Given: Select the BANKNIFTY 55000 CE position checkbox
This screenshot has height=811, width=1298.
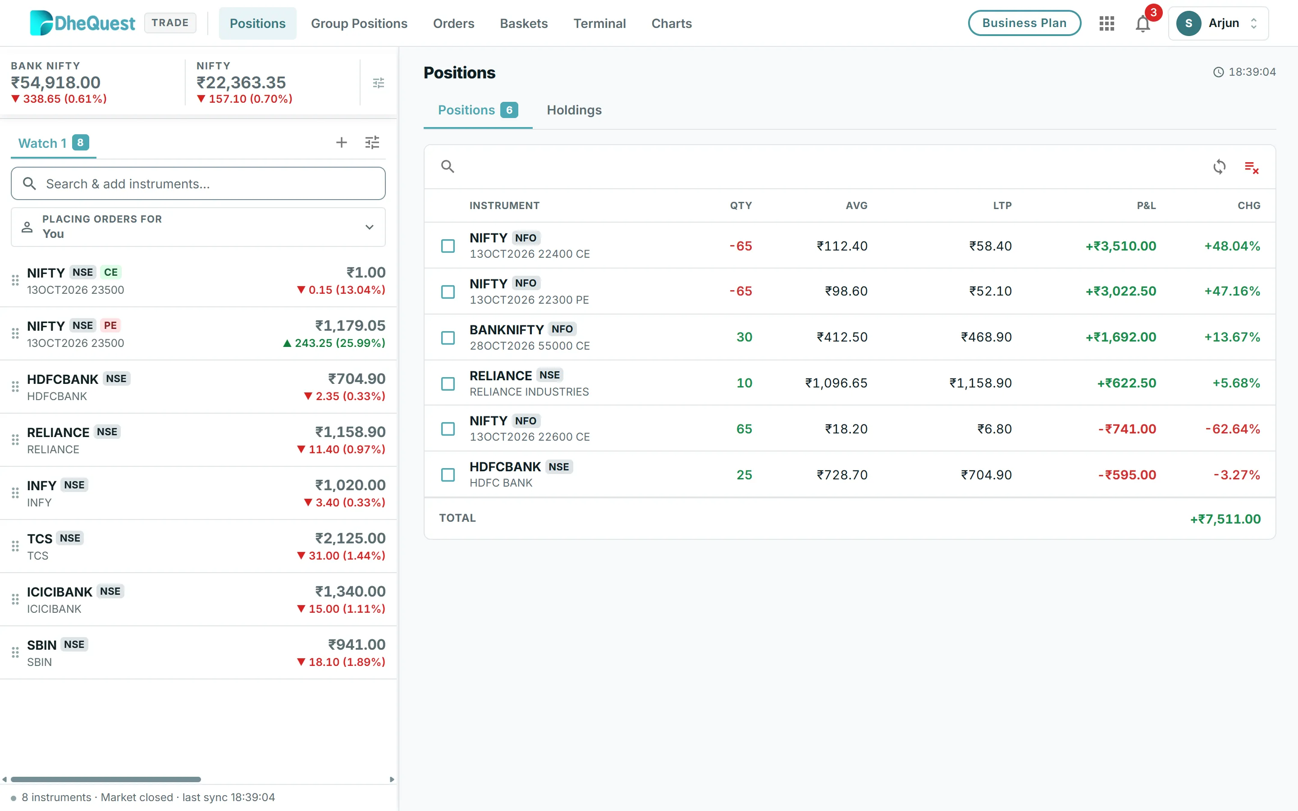Looking at the screenshot, I should coord(448,337).
